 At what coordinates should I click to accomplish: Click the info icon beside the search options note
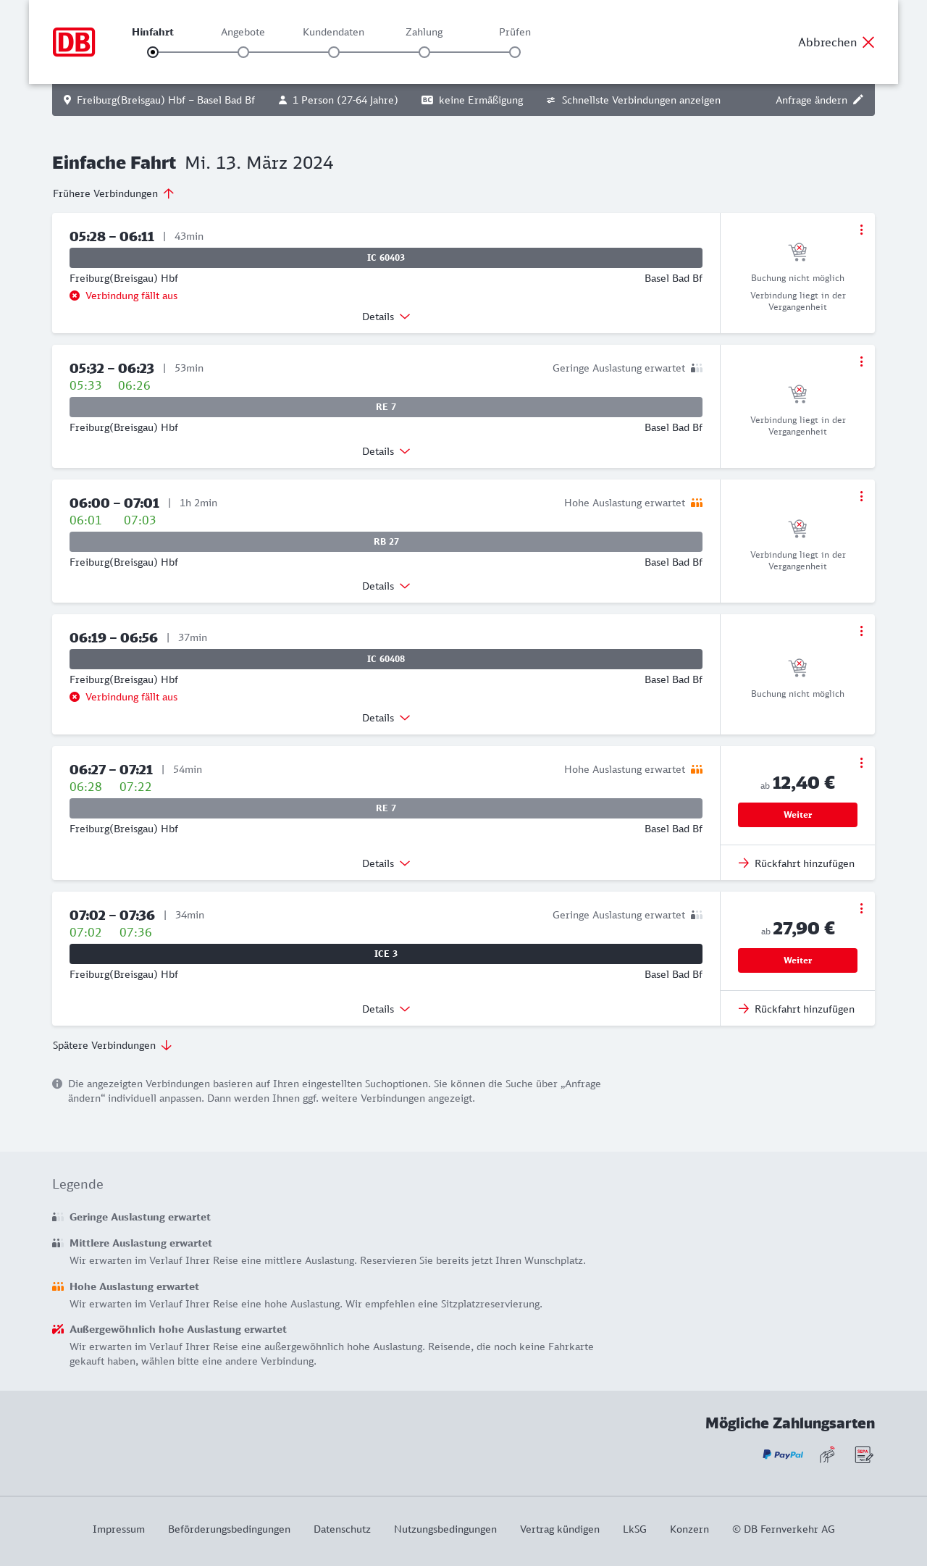click(x=57, y=1084)
